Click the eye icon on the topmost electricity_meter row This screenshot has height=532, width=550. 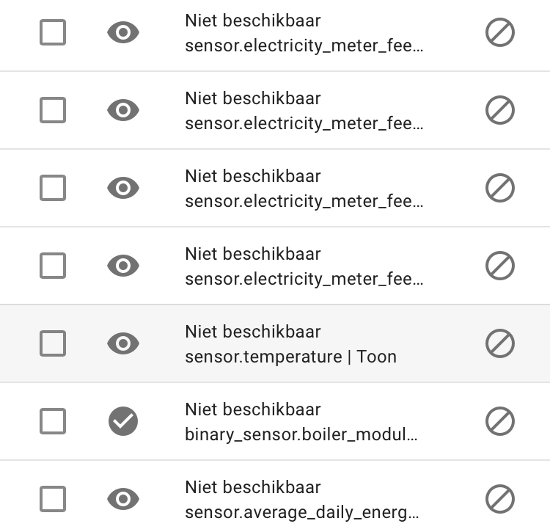123,32
